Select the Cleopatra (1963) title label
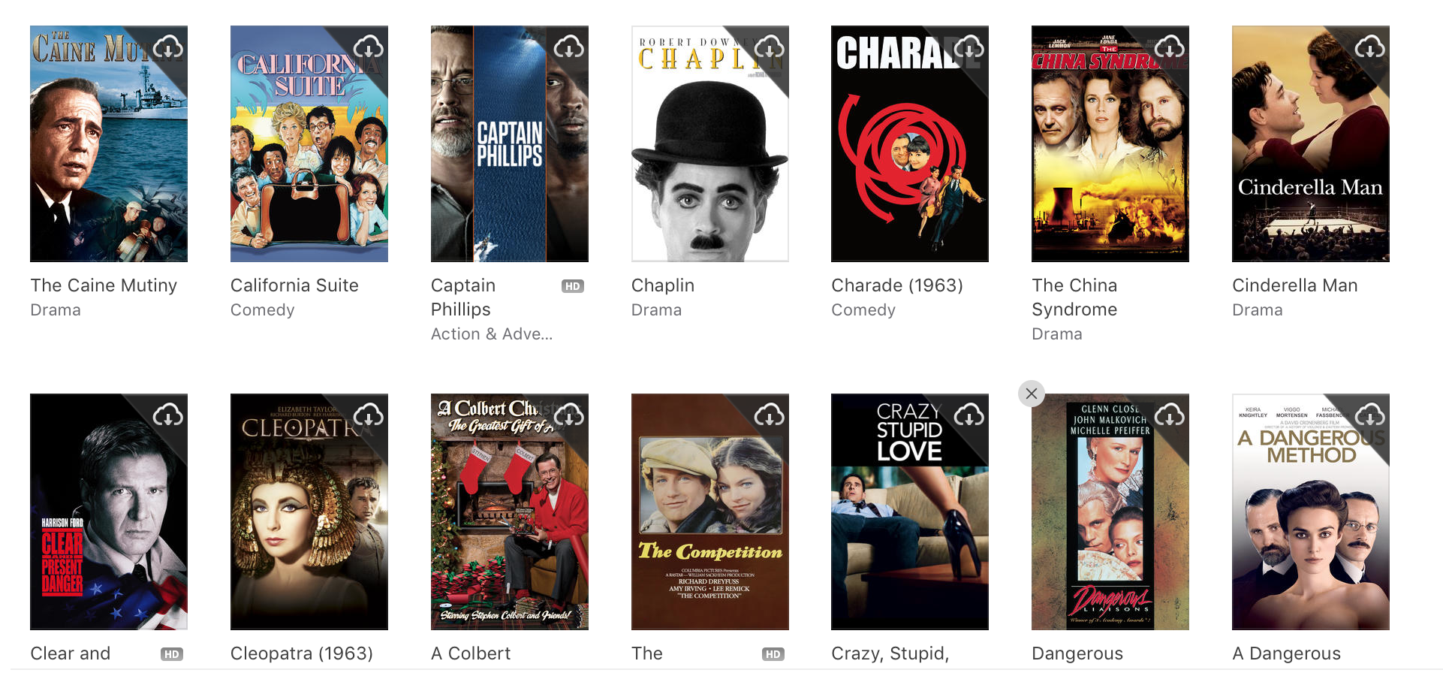The height and width of the screenshot is (676, 1443). pyautogui.click(x=302, y=653)
